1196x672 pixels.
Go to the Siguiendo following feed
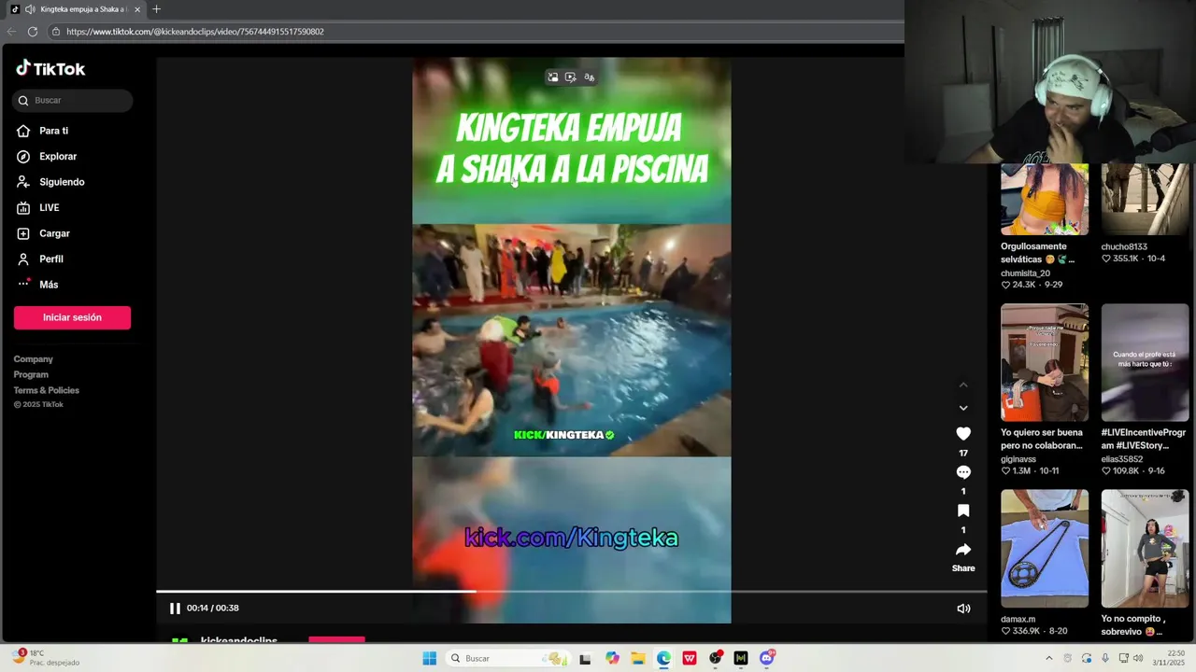(x=51, y=182)
